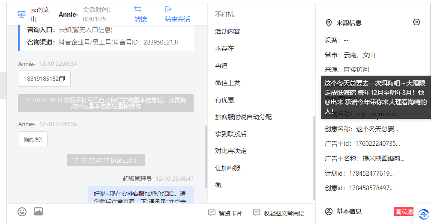Click the 婚纱照 message bubble
The image size is (431, 224).
(x=33, y=139)
